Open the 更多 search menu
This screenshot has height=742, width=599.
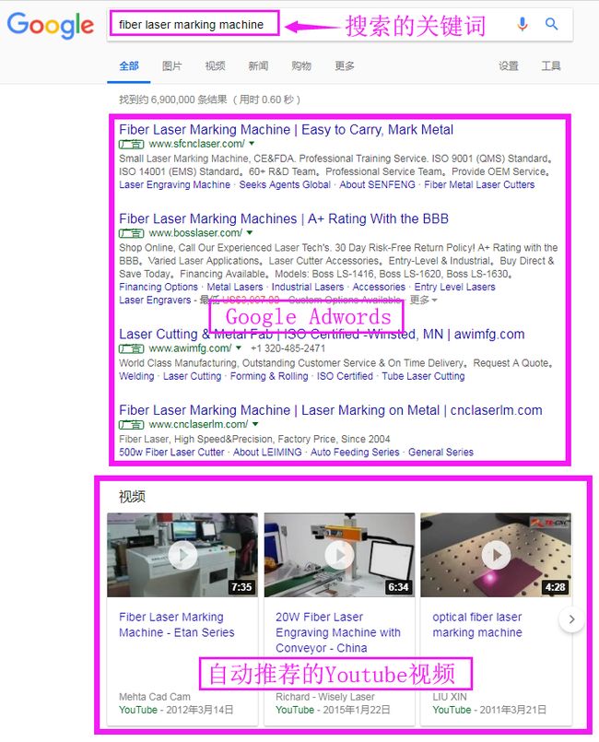pyautogui.click(x=345, y=65)
